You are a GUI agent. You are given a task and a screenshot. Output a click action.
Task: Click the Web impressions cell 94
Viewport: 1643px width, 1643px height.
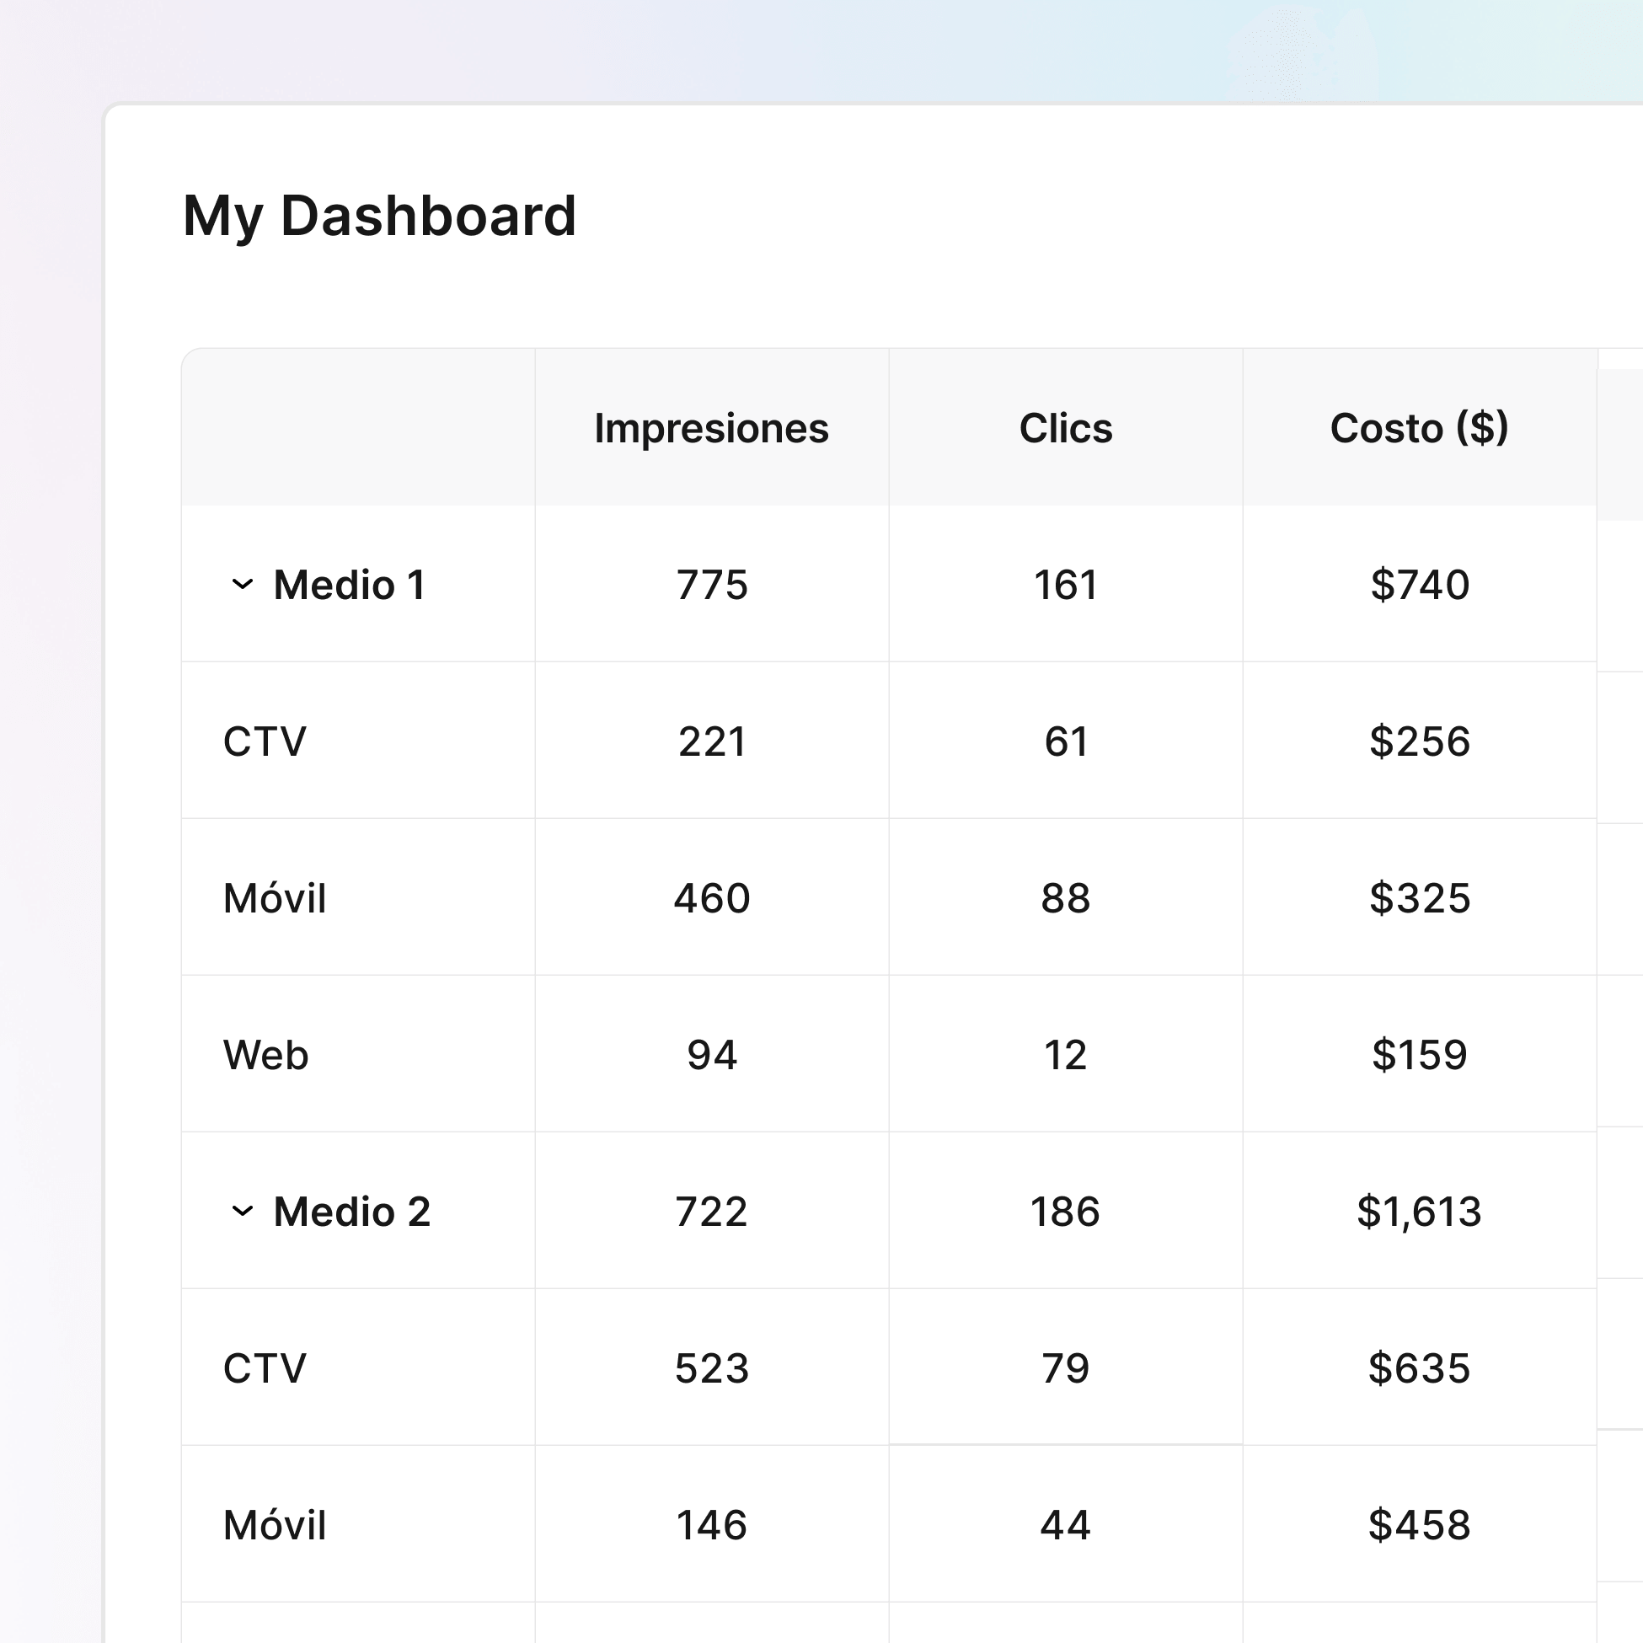pos(712,1056)
